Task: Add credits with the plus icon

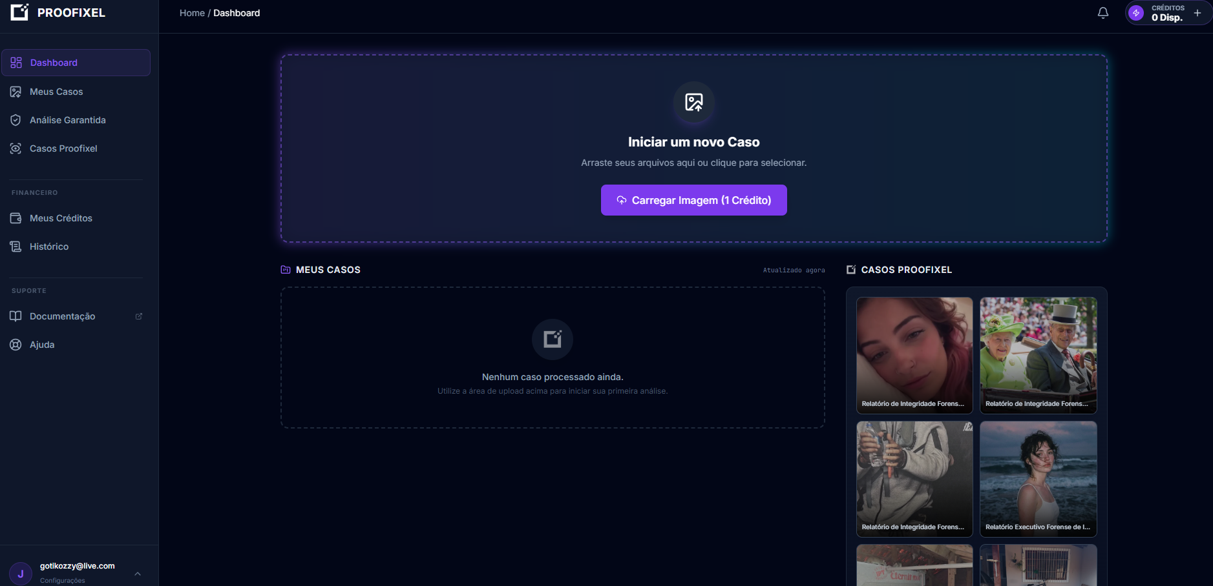Action: (1197, 13)
